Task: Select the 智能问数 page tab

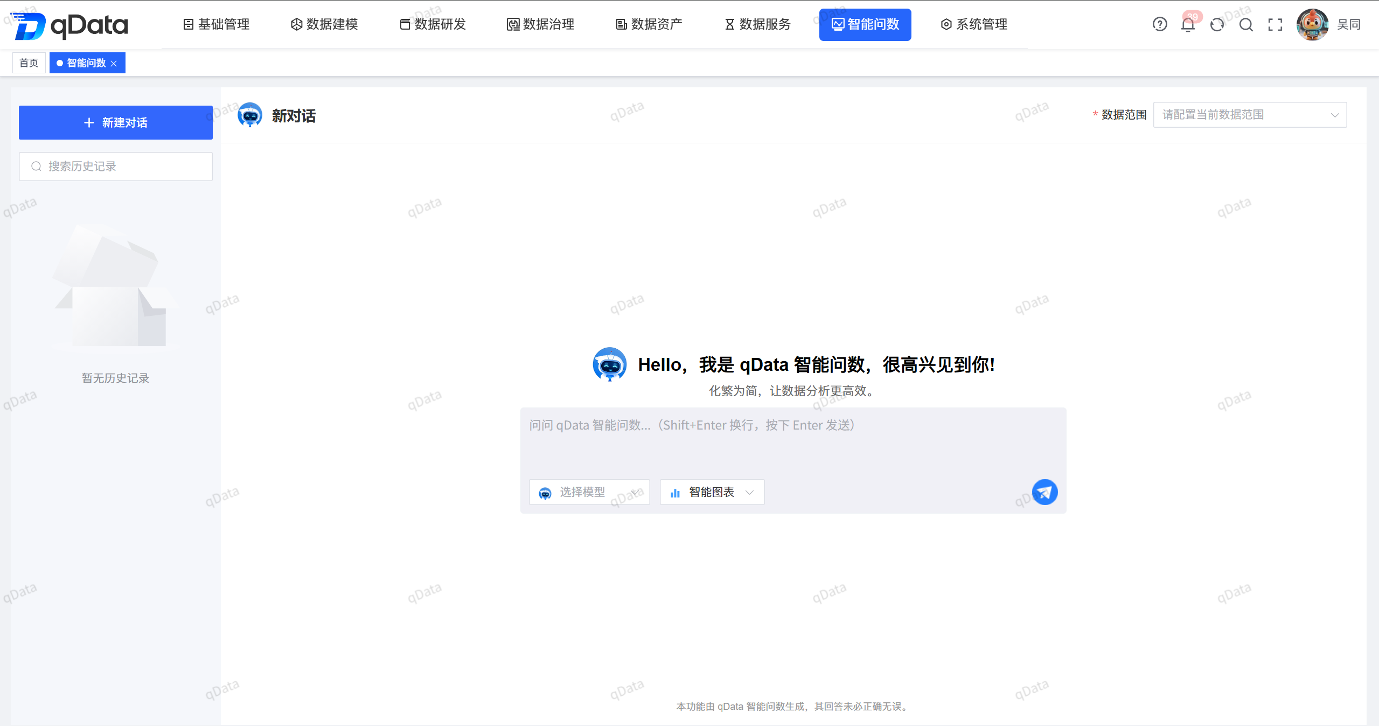Action: [86, 63]
